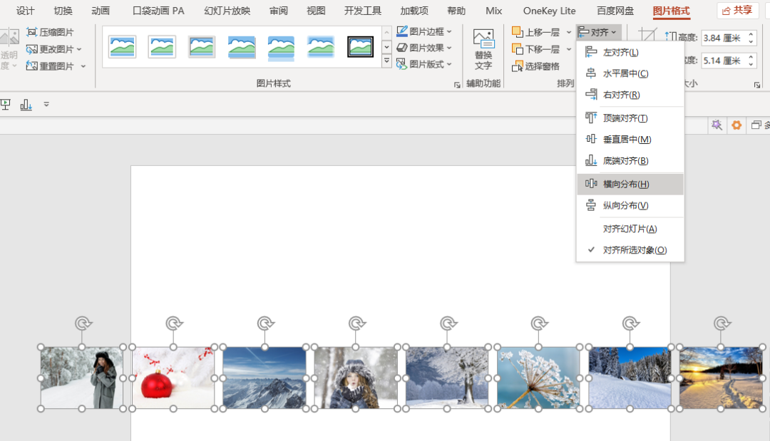Open 更改图片 dropdown

(x=53, y=49)
